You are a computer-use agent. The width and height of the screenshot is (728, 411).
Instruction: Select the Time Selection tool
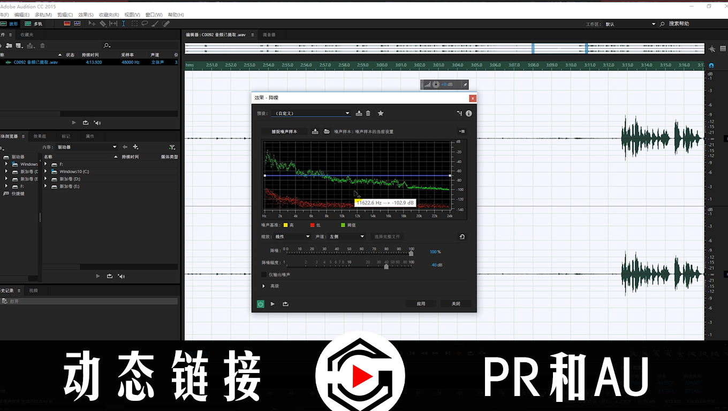click(124, 24)
